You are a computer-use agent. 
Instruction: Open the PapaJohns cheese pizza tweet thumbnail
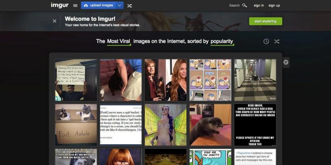point(255,157)
